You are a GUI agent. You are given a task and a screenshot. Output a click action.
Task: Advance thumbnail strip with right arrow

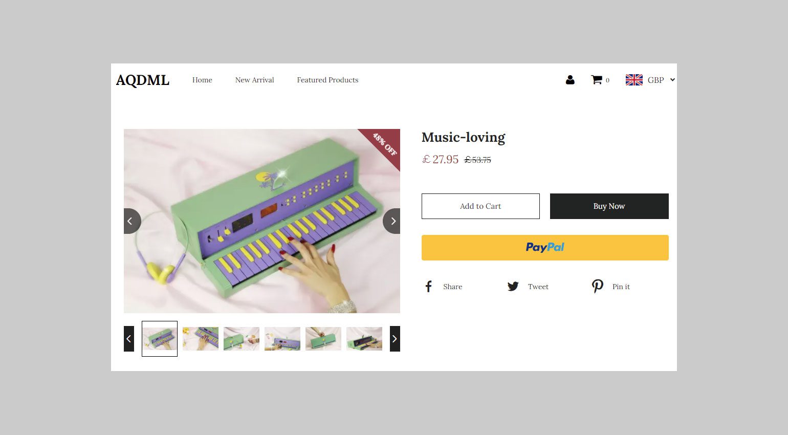(395, 339)
